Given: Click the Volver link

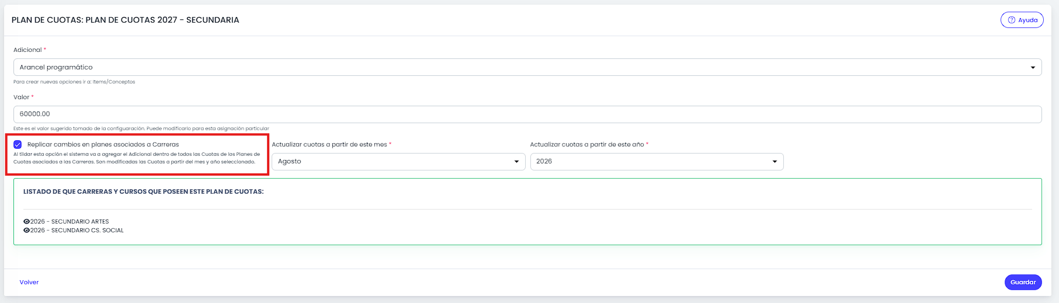Looking at the screenshot, I should pyautogui.click(x=29, y=283).
